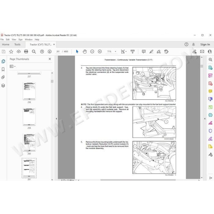Switch to the Tools tab

17,45
